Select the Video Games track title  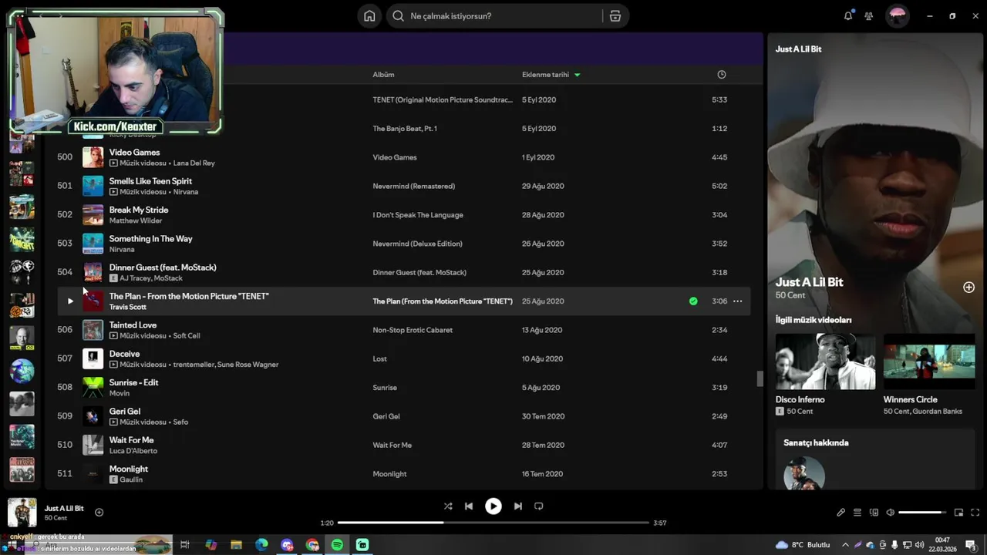click(x=134, y=153)
